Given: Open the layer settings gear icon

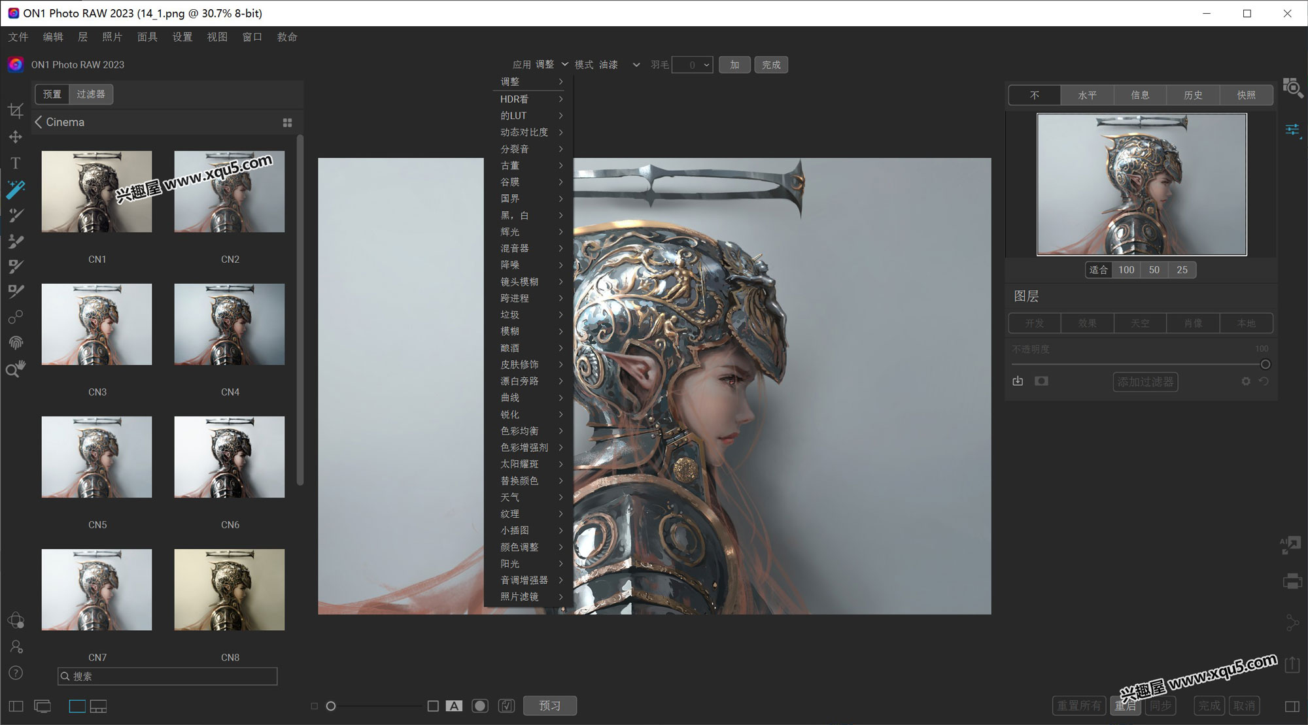Looking at the screenshot, I should click(x=1246, y=381).
